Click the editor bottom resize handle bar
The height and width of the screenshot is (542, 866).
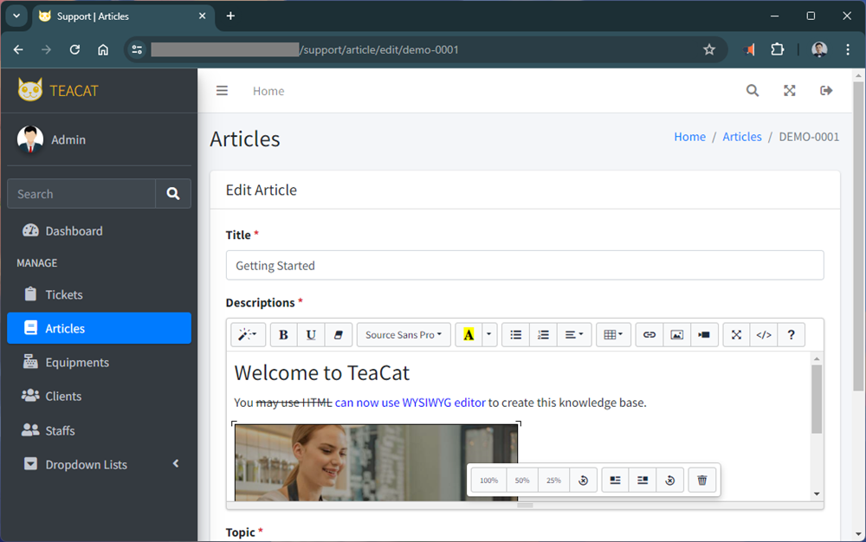525,505
